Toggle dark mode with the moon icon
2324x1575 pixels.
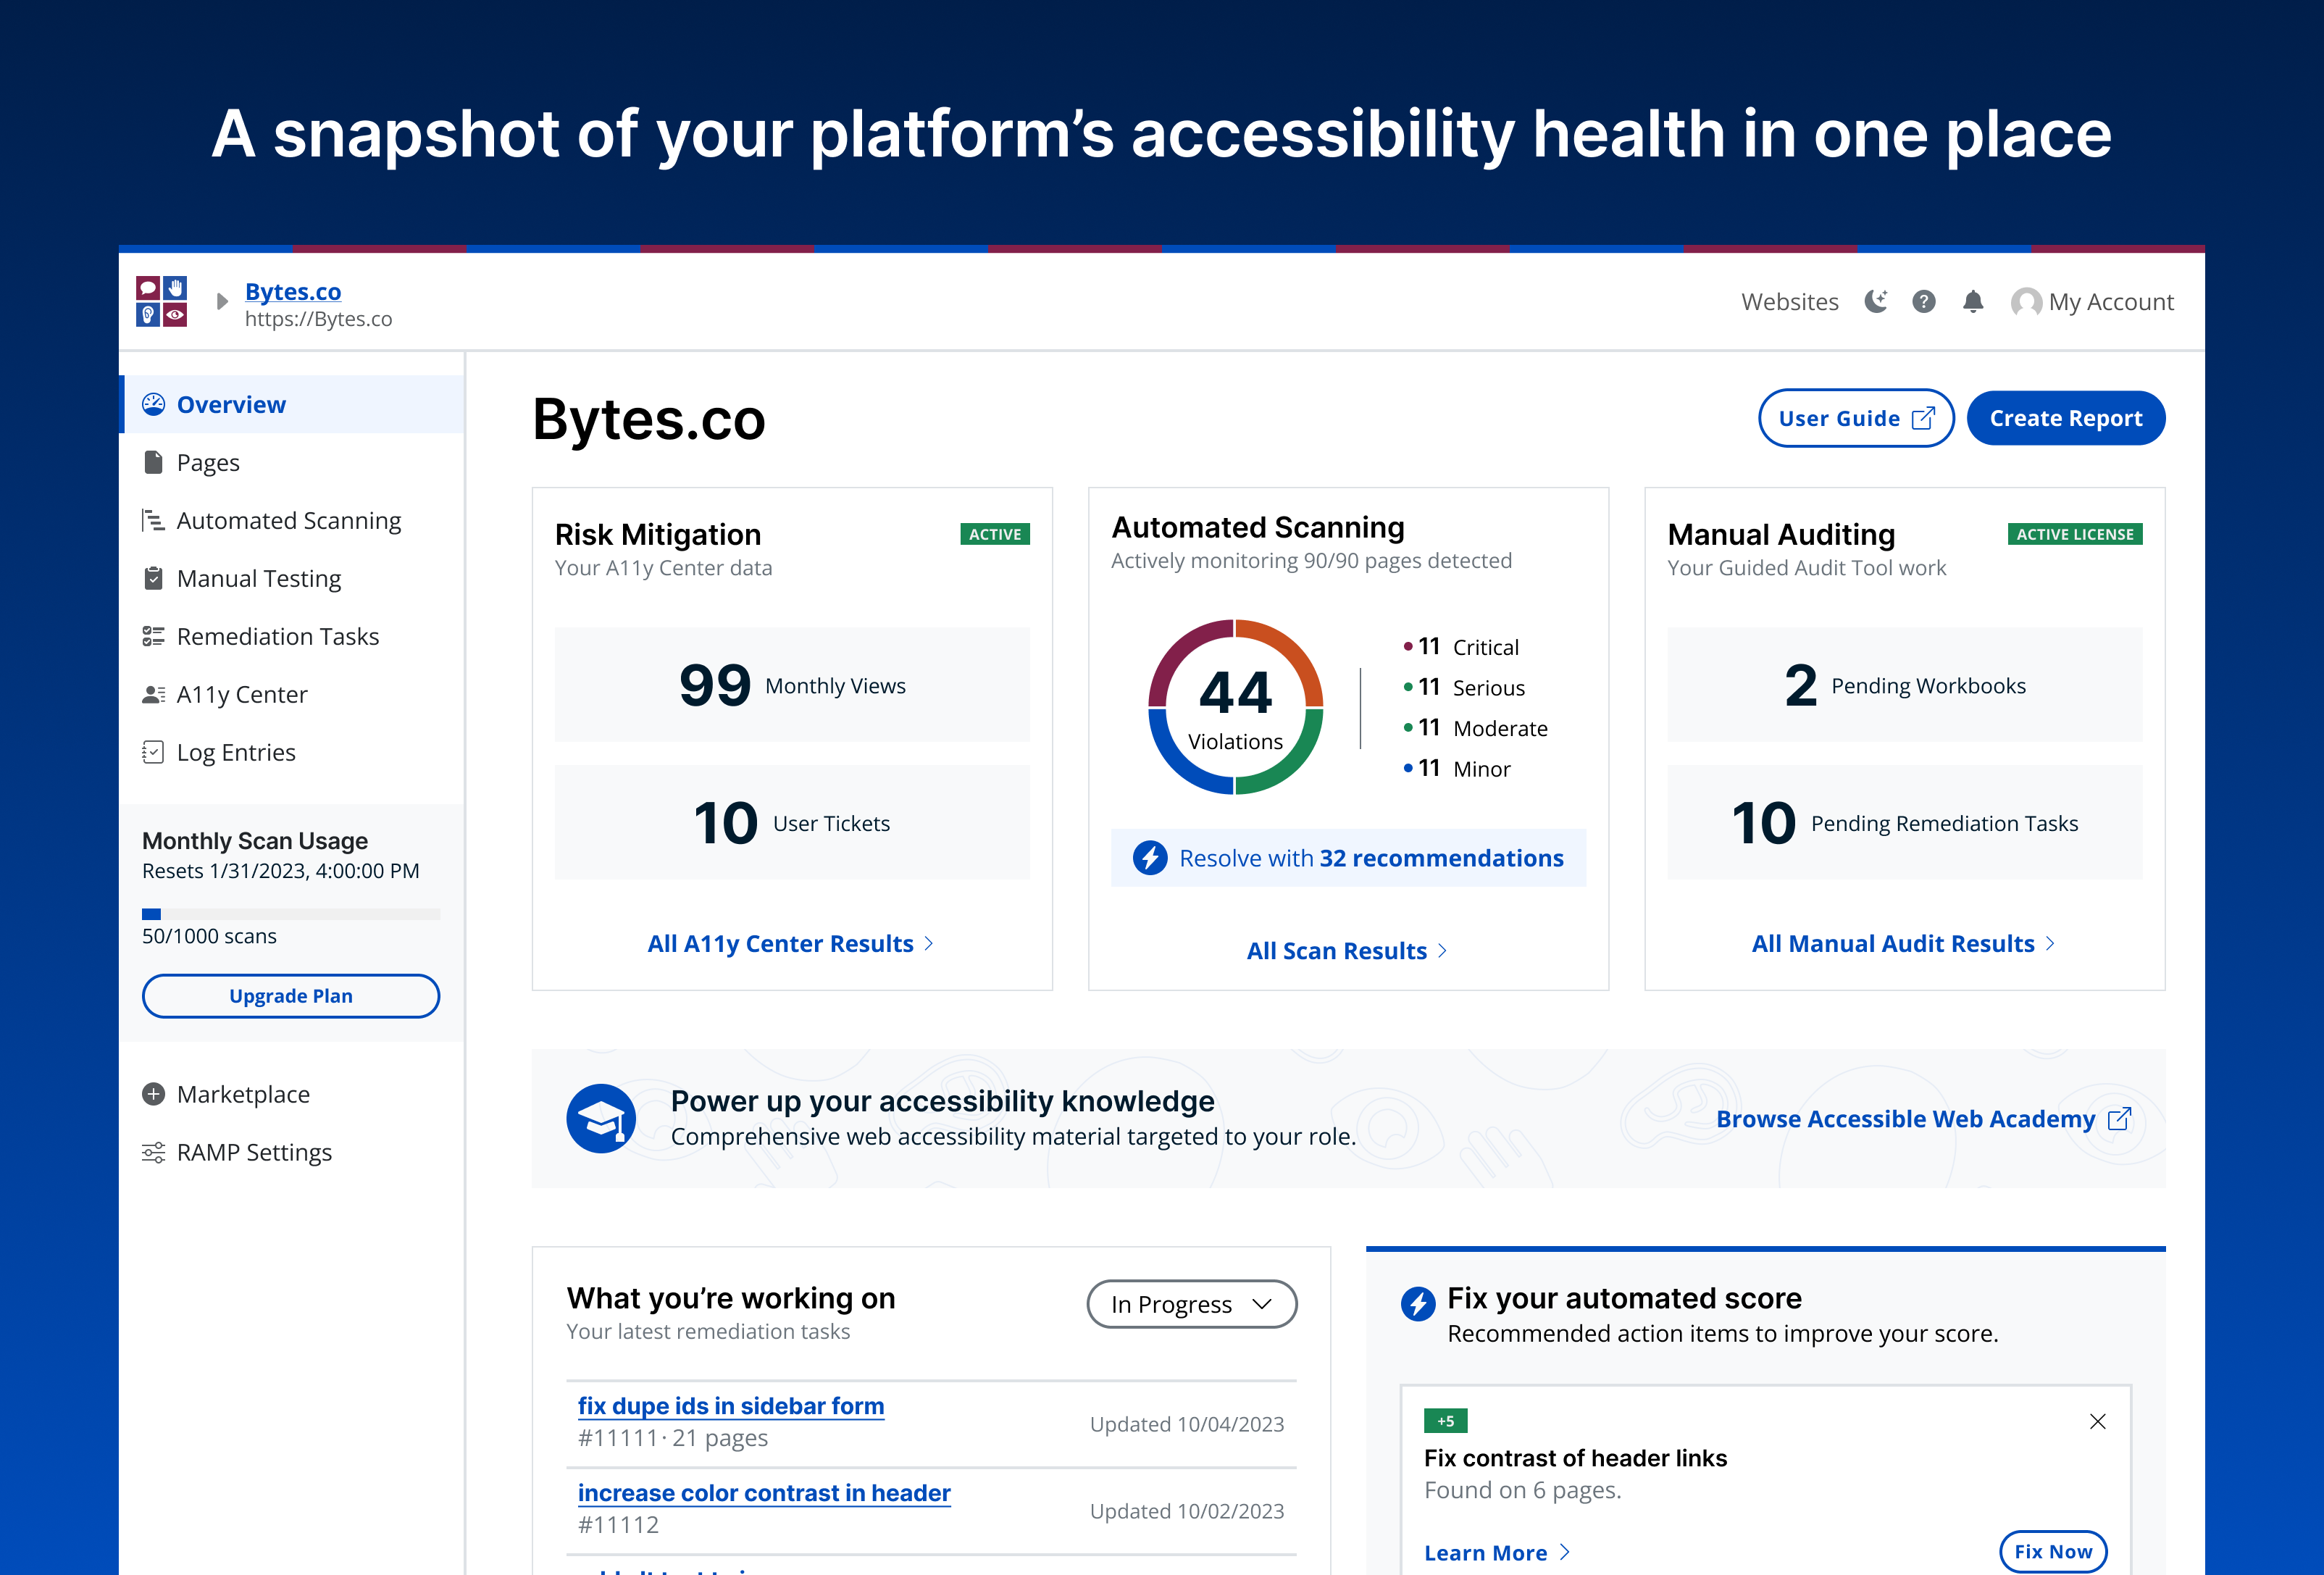1876,301
